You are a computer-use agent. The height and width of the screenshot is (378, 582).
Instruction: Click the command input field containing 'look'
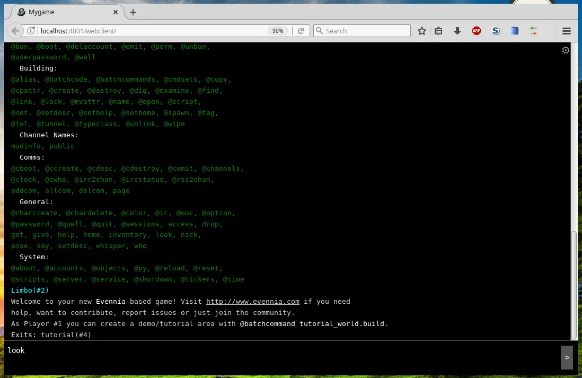tap(282, 357)
